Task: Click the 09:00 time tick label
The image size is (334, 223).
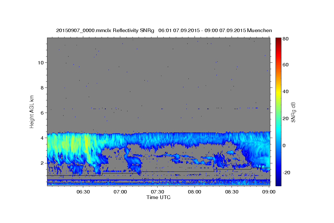Action: click(x=269, y=192)
